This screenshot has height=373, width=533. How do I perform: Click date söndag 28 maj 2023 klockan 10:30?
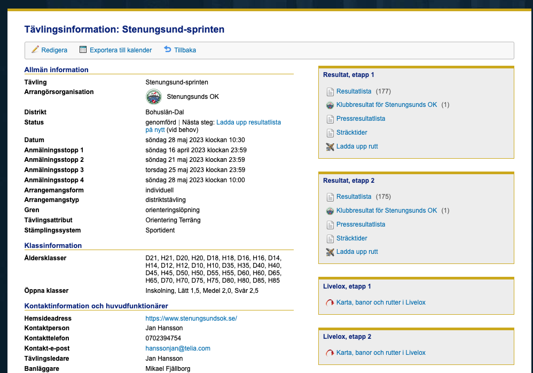click(195, 140)
